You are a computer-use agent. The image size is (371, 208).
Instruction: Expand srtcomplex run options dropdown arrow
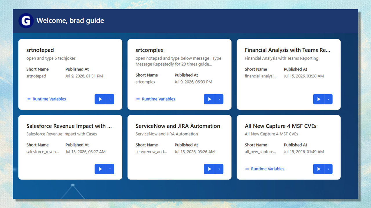[219, 99]
